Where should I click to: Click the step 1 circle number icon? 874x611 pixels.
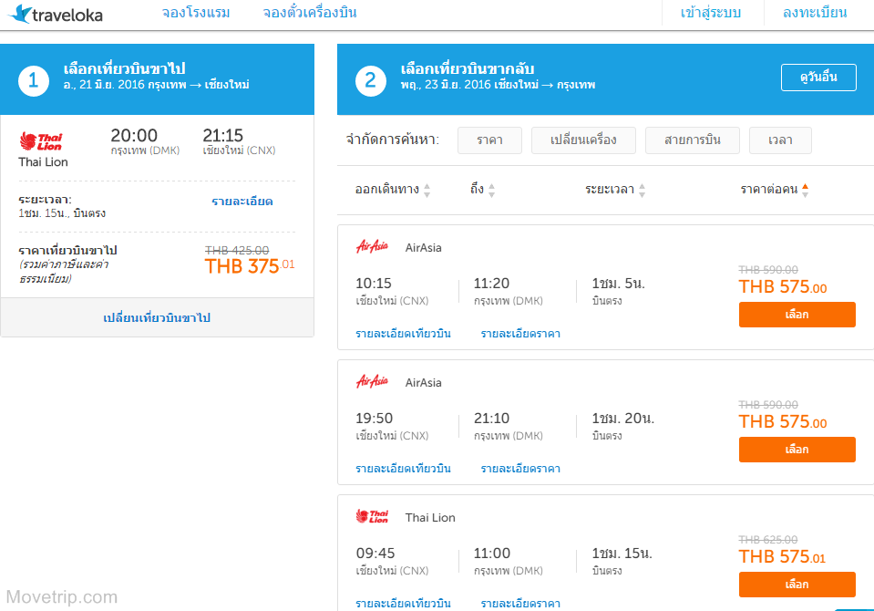33,81
